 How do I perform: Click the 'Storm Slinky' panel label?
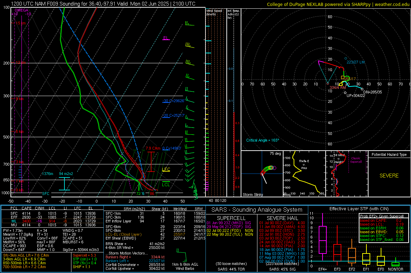[253, 195]
